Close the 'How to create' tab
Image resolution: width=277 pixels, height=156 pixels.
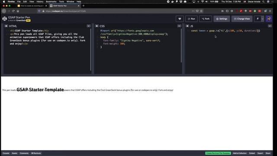point(46,6)
